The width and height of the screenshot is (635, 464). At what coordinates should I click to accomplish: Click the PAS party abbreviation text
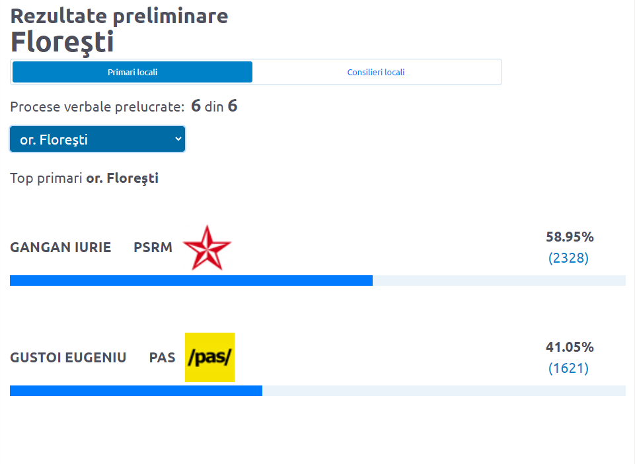tap(162, 358)
